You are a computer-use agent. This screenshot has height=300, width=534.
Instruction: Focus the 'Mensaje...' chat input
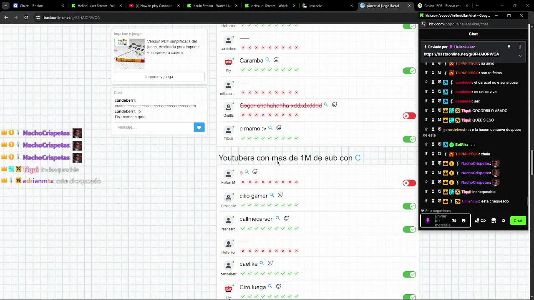154,127
